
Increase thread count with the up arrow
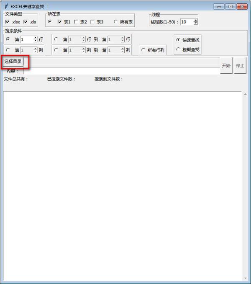[x=195, y=20]
